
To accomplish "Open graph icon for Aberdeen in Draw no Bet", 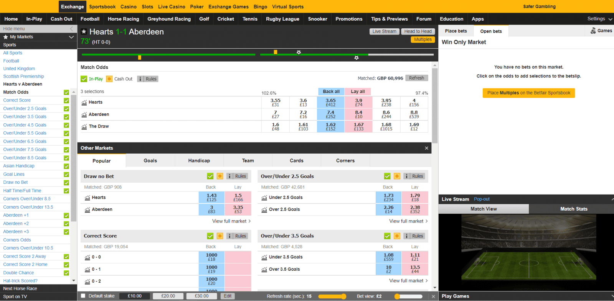I will coord(87,209).
